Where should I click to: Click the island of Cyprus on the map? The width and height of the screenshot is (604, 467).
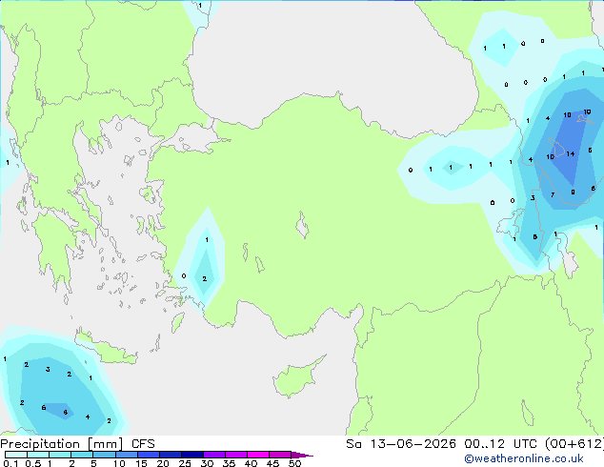(x=297, y=377)
